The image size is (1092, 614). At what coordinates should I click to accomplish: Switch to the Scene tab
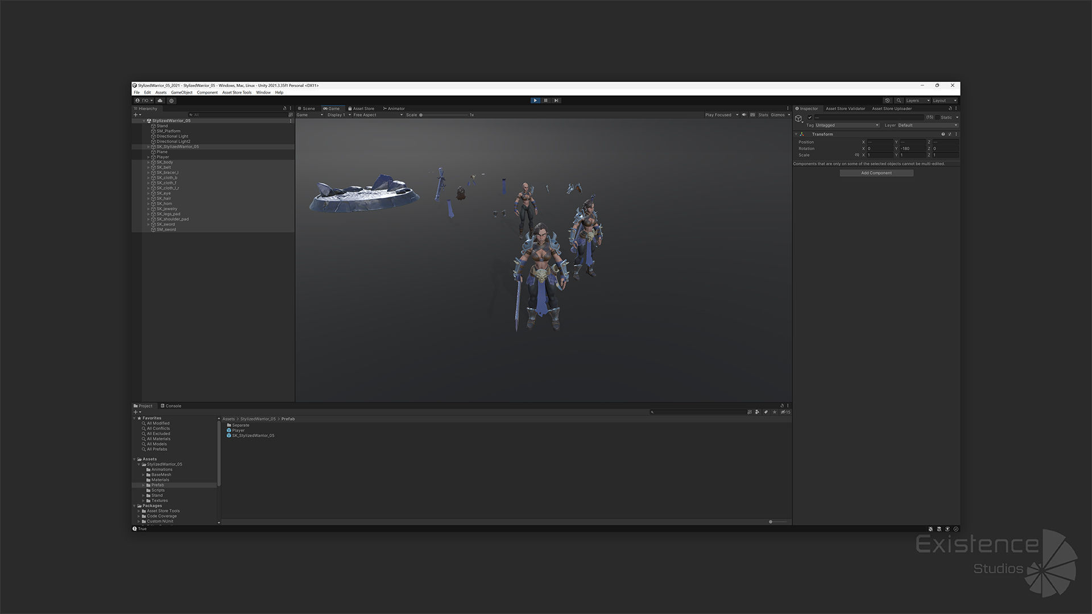[x=307, y=109]
